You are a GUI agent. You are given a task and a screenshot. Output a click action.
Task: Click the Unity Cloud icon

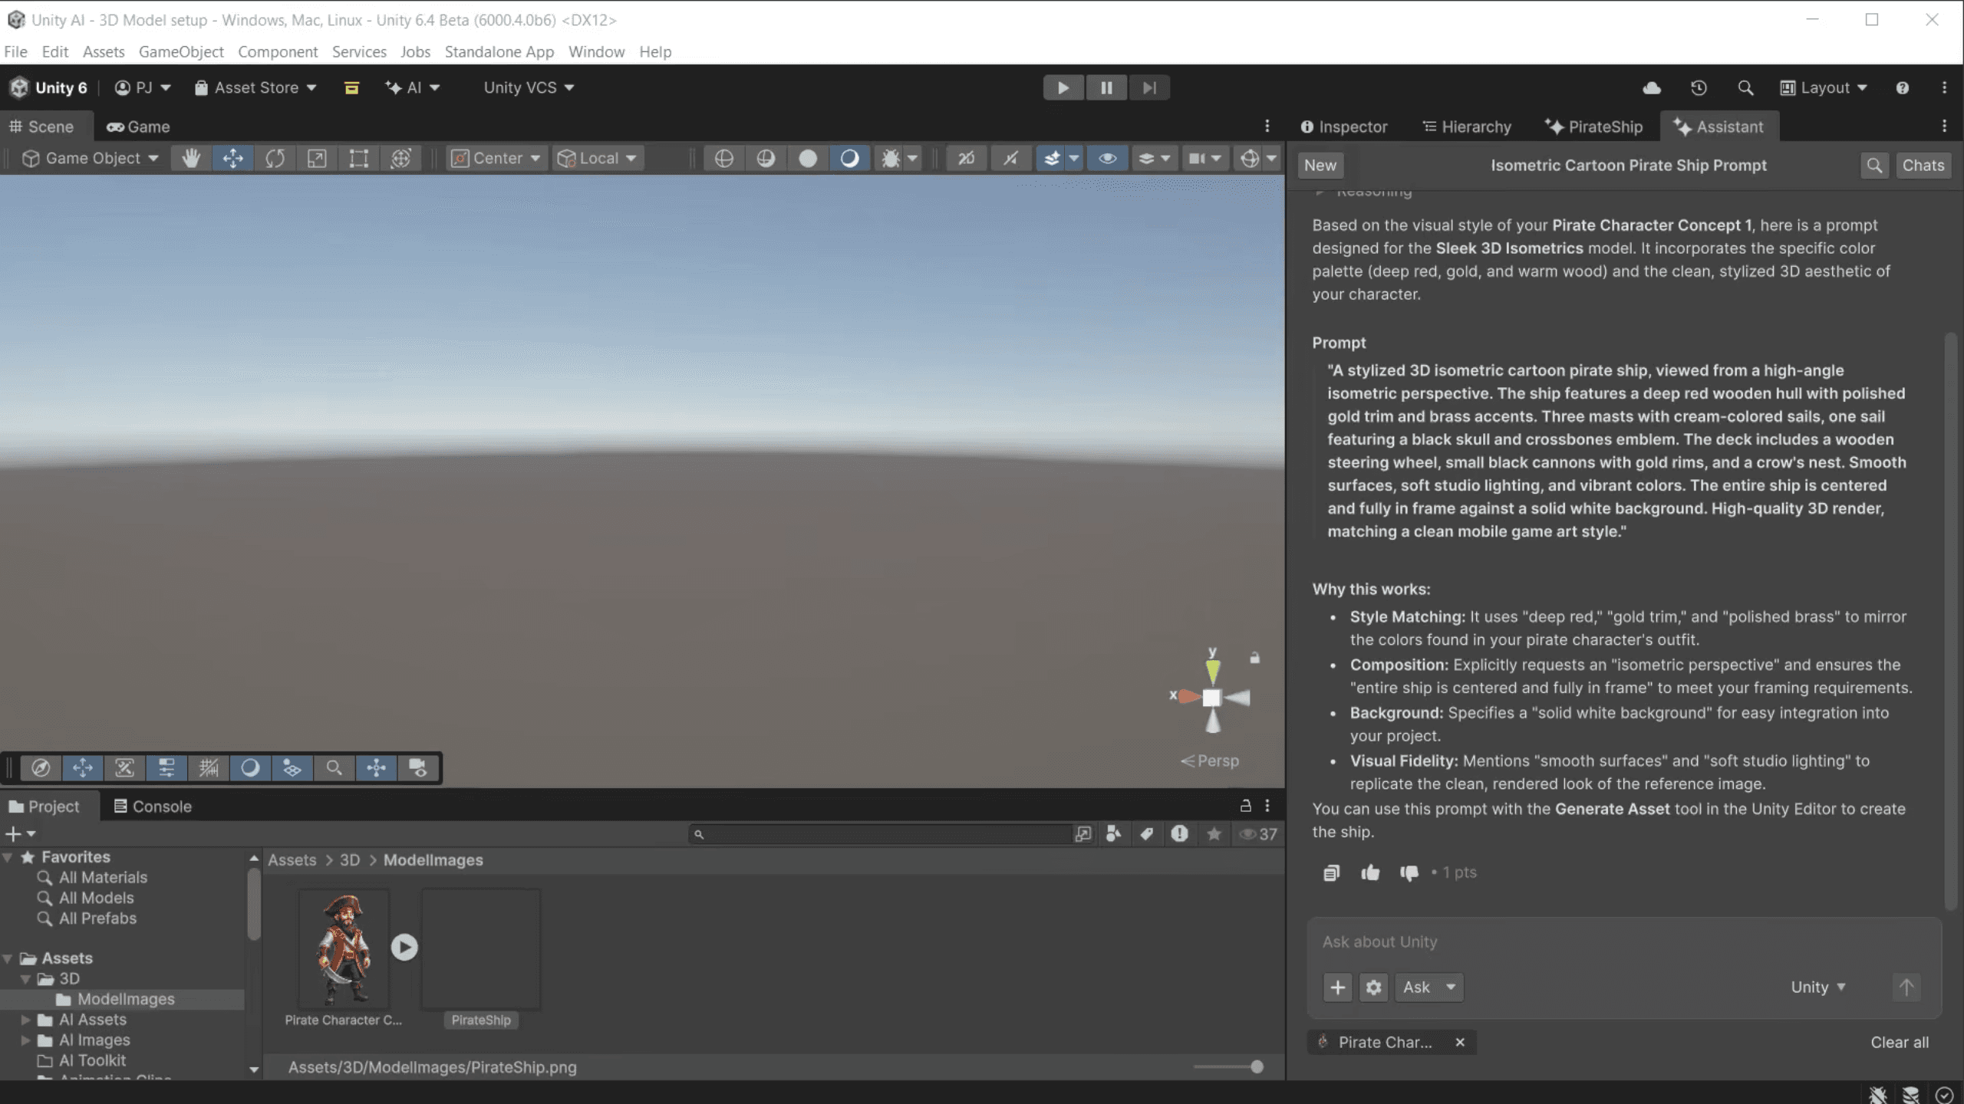pyautogui.click(x=1652, y=88)
